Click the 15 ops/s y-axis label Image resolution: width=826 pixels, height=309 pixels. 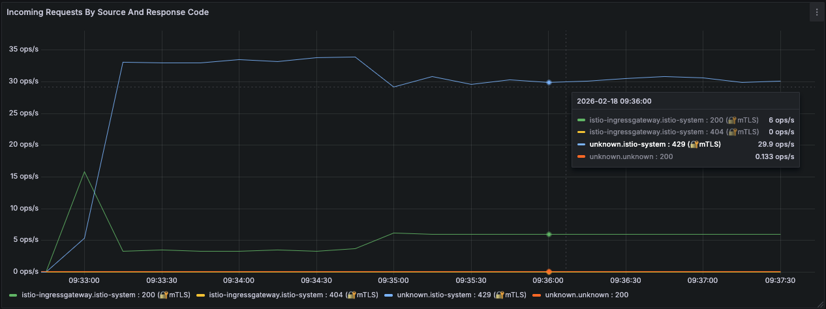coord(24,176)
